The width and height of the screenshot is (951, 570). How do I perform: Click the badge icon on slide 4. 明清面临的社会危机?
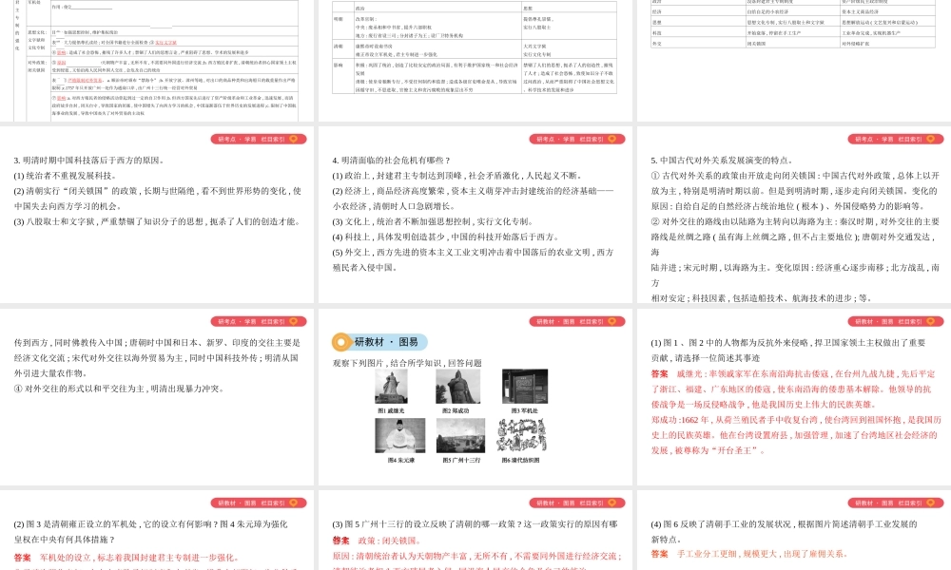tap(611, 140)
